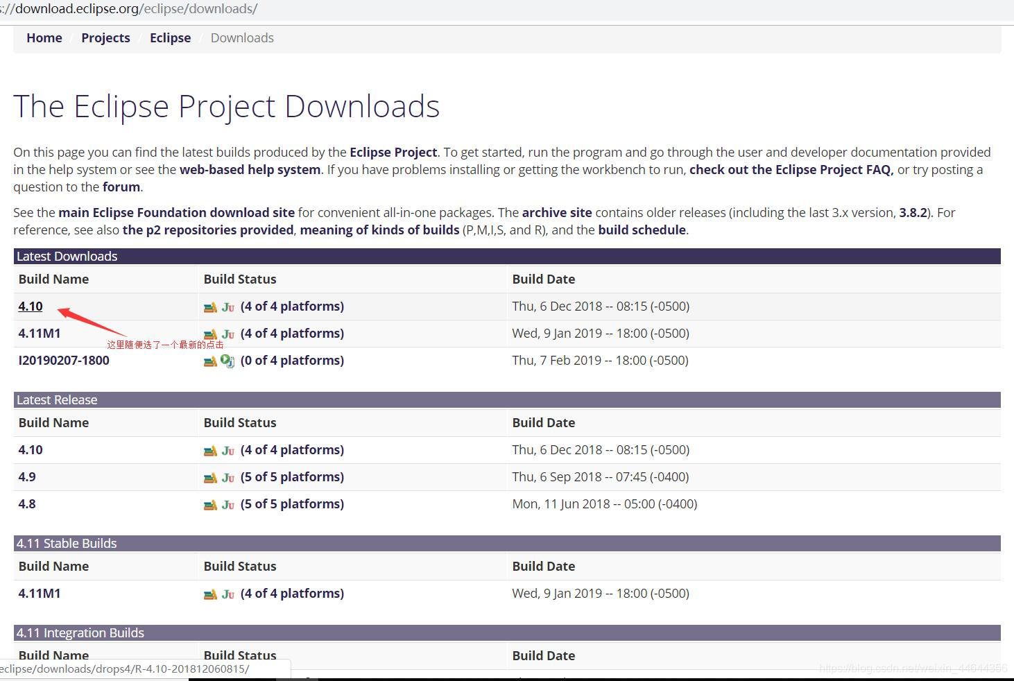The height and width of the screenshot is (681, 1014).
Task: Select Wed, 9 Jan 2019 date in Latest Downloads
Action: (x=601, y=333)
